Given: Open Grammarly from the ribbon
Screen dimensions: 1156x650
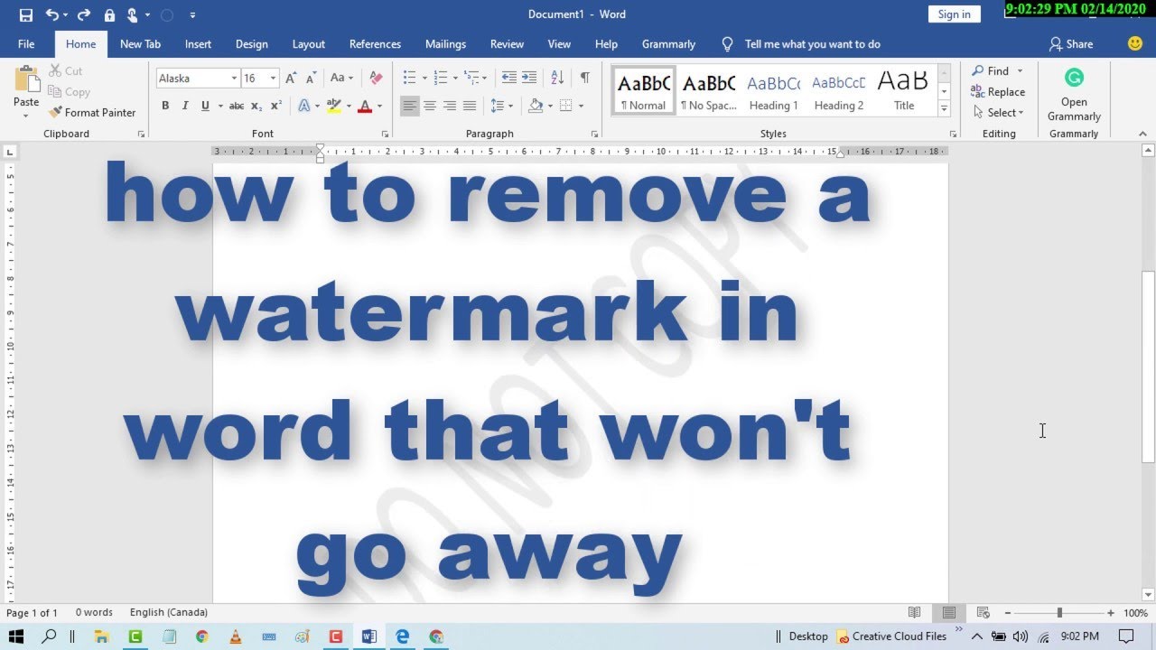Looking at the screenshot, I should (x=1074, y=94).
